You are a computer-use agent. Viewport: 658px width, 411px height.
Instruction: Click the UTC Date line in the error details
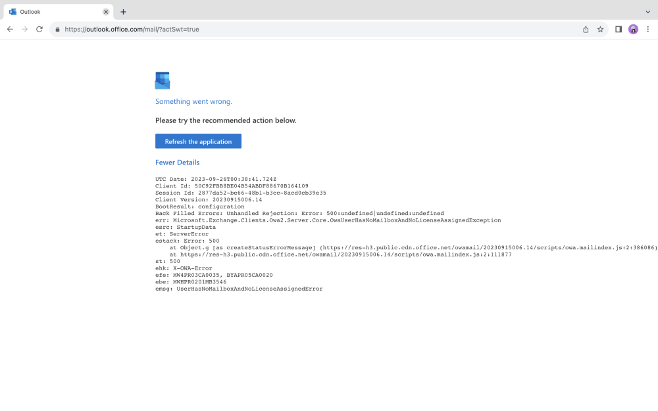pos(216,179)
